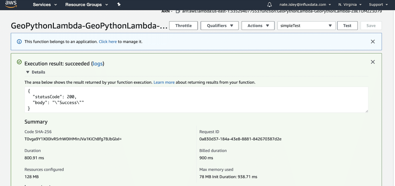Click the pin icon in the navigation bar
Image resolution: width=395 pixels, height=186 pixels.
click(x=119, y=4)
